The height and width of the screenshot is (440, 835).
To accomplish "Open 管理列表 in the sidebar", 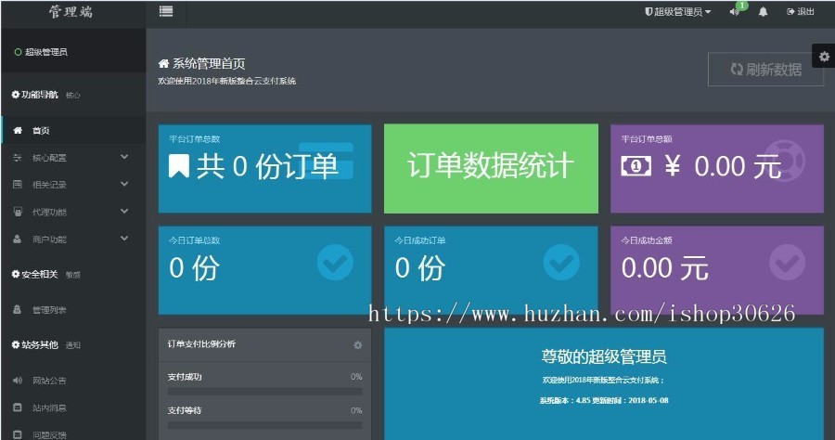I will pos(73,309).
